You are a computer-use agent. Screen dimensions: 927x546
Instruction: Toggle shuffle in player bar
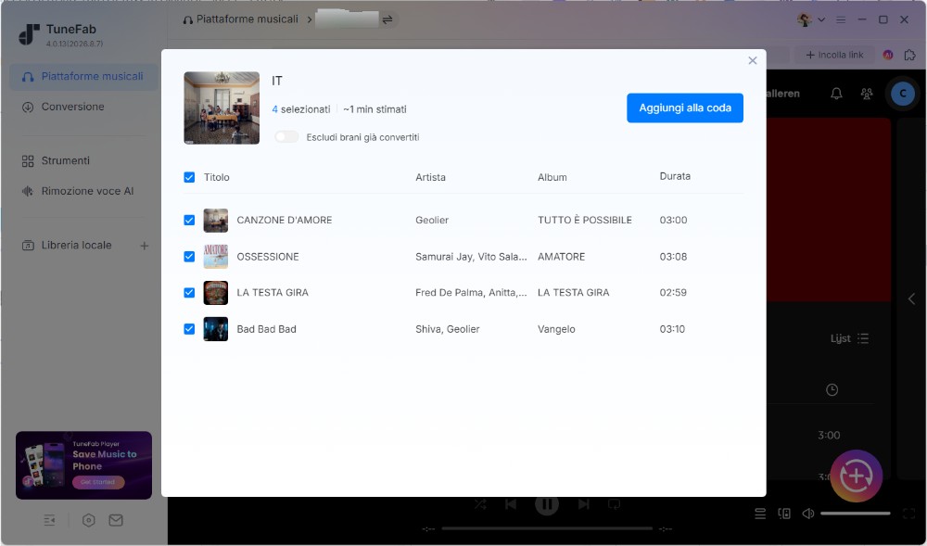480,504
